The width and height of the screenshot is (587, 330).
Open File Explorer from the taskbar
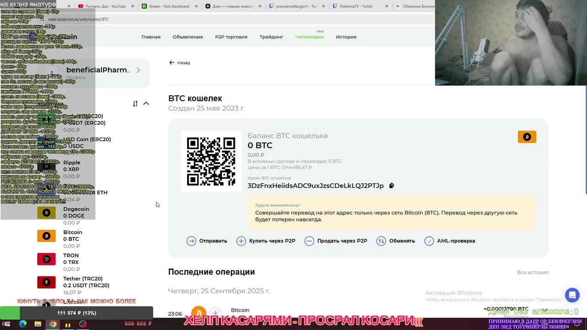(38, 324)
